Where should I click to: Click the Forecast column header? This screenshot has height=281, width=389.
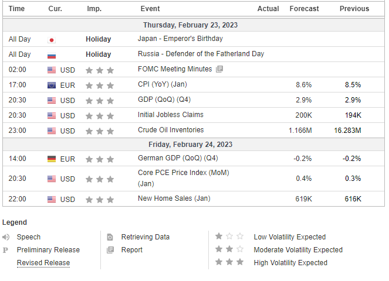pyautogui.click(x=304, y=9)
